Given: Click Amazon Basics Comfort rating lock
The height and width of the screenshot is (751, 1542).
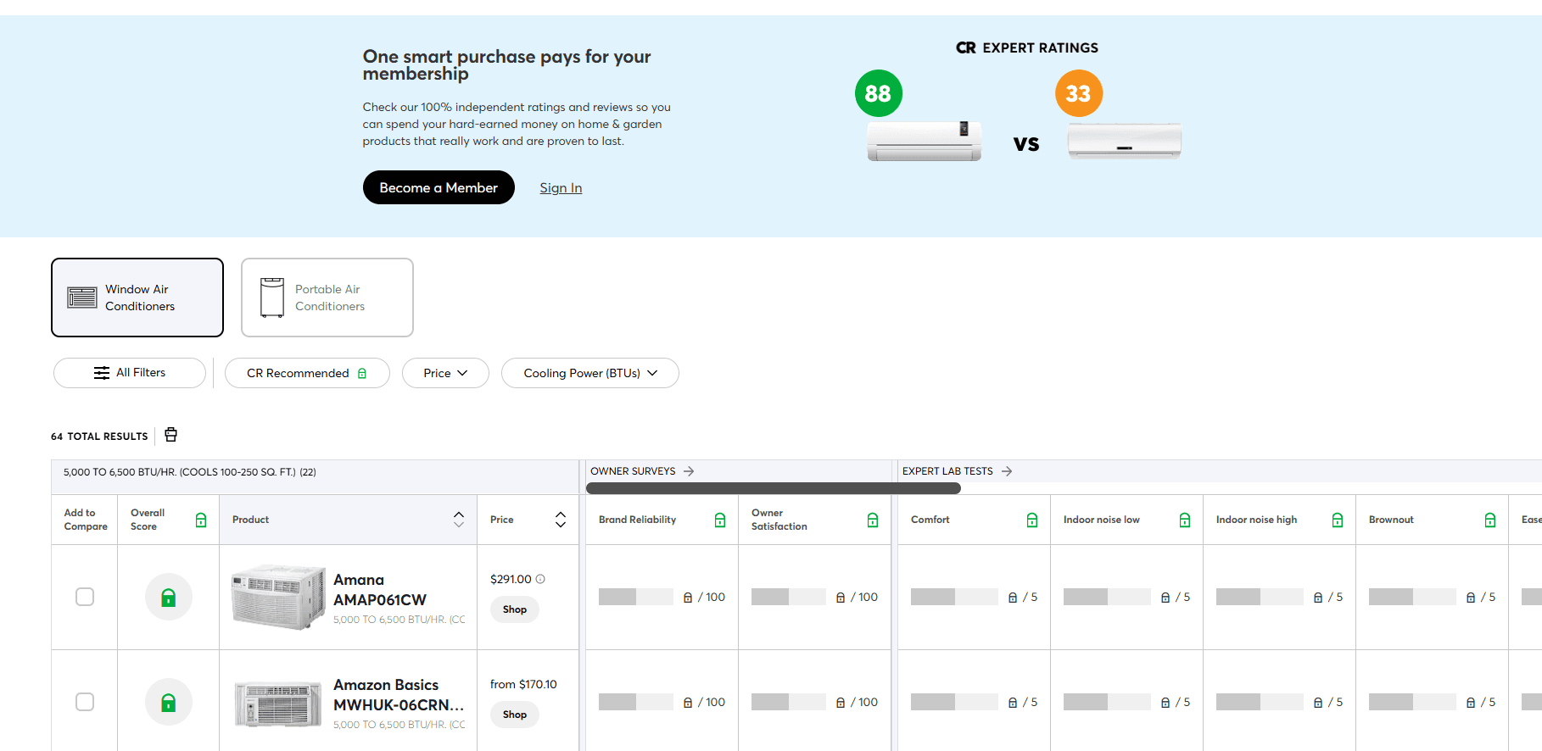Looking at the screenshot, I should click(1013, 703).
